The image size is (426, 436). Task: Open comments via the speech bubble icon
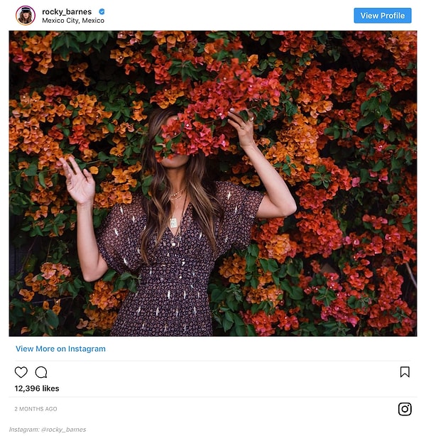[x=41, y=372]
